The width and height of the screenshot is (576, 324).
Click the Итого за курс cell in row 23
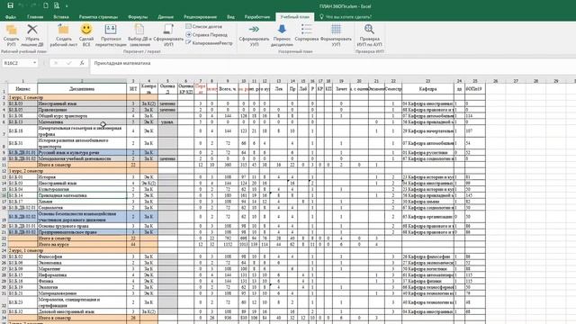(82, 244)
